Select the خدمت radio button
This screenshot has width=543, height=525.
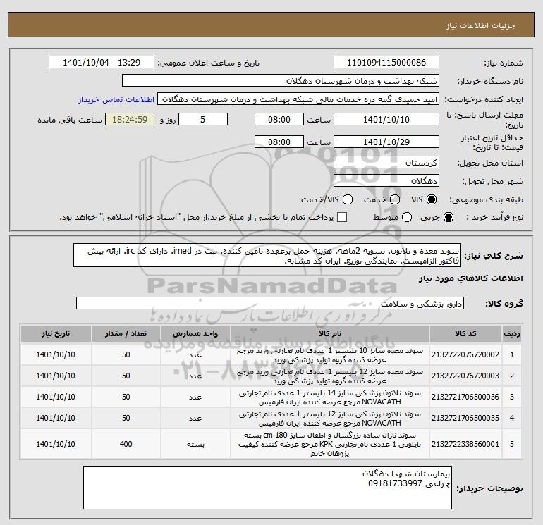point(395,199)
